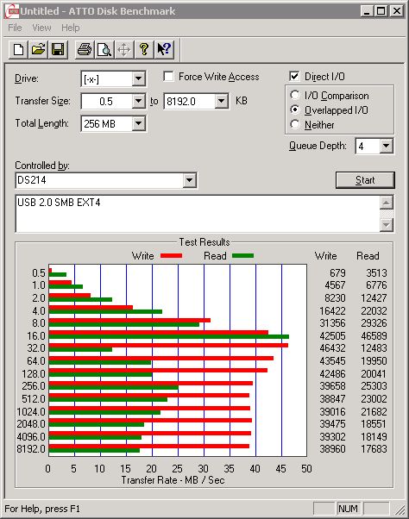Choose the Neither radio option
Screen dimensions: 409x519
295,124
